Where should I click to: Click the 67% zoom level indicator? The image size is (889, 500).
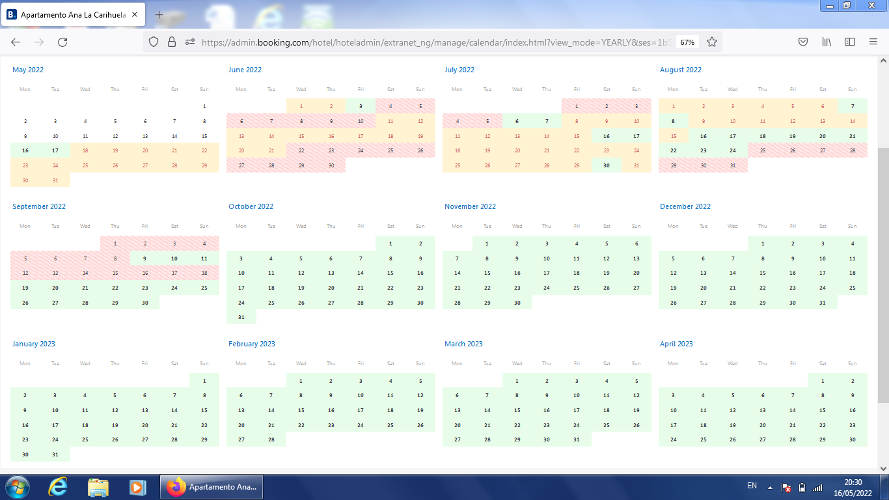click(687, 42)
